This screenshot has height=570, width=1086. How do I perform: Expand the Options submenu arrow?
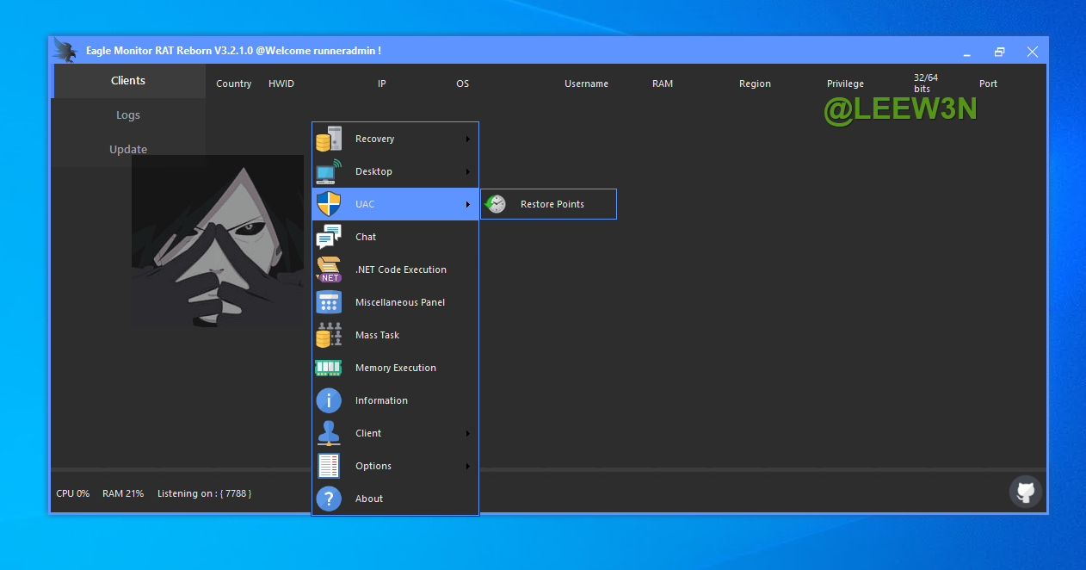(x=468, y=466)
